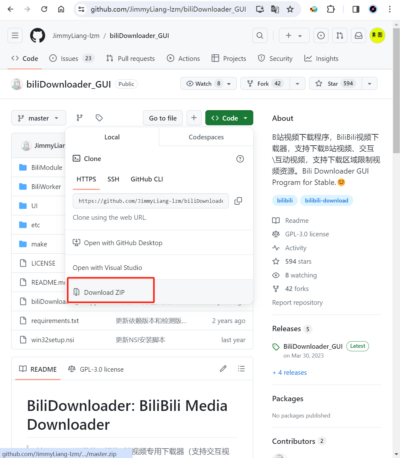Toggle the green Code dropdown button

click(229, 118)
